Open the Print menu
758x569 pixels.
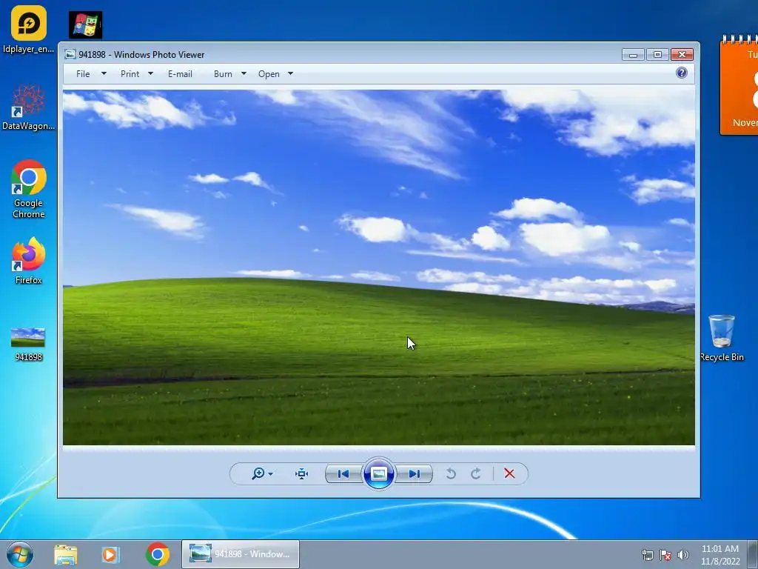point(130,74)
